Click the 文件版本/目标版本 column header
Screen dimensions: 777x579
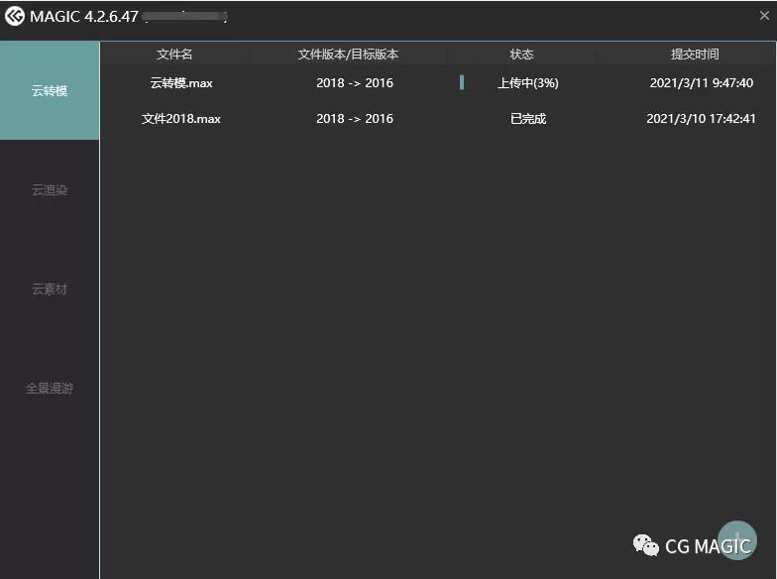[x=348, y=55]
